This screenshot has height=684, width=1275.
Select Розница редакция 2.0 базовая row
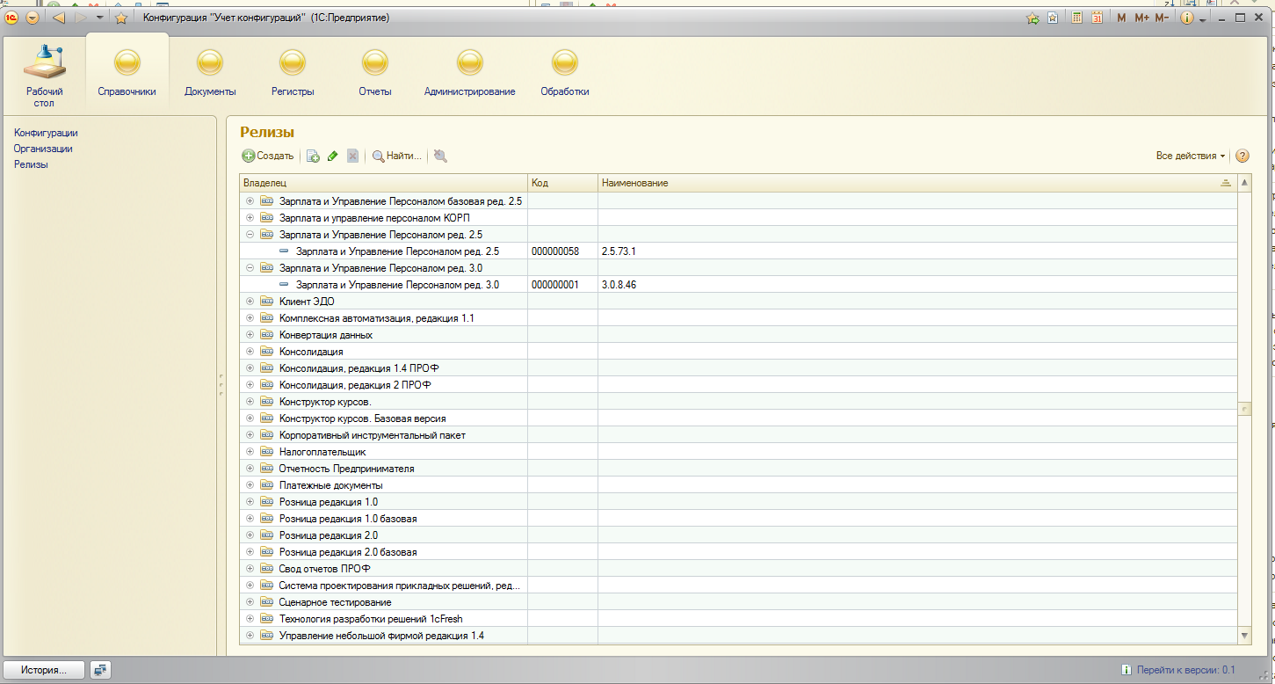click(x=737, y=552)
